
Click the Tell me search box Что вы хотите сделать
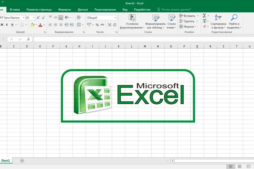pos(174,10)
